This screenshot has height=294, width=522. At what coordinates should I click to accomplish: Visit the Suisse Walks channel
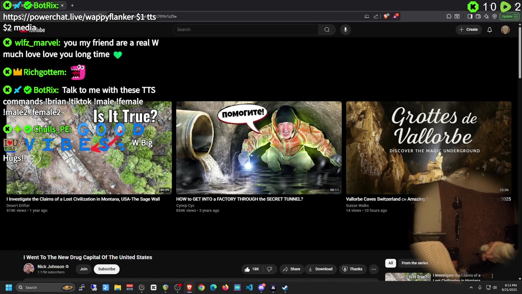357,206
